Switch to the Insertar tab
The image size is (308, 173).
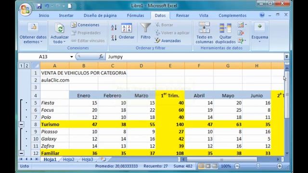tap(66, 15)
